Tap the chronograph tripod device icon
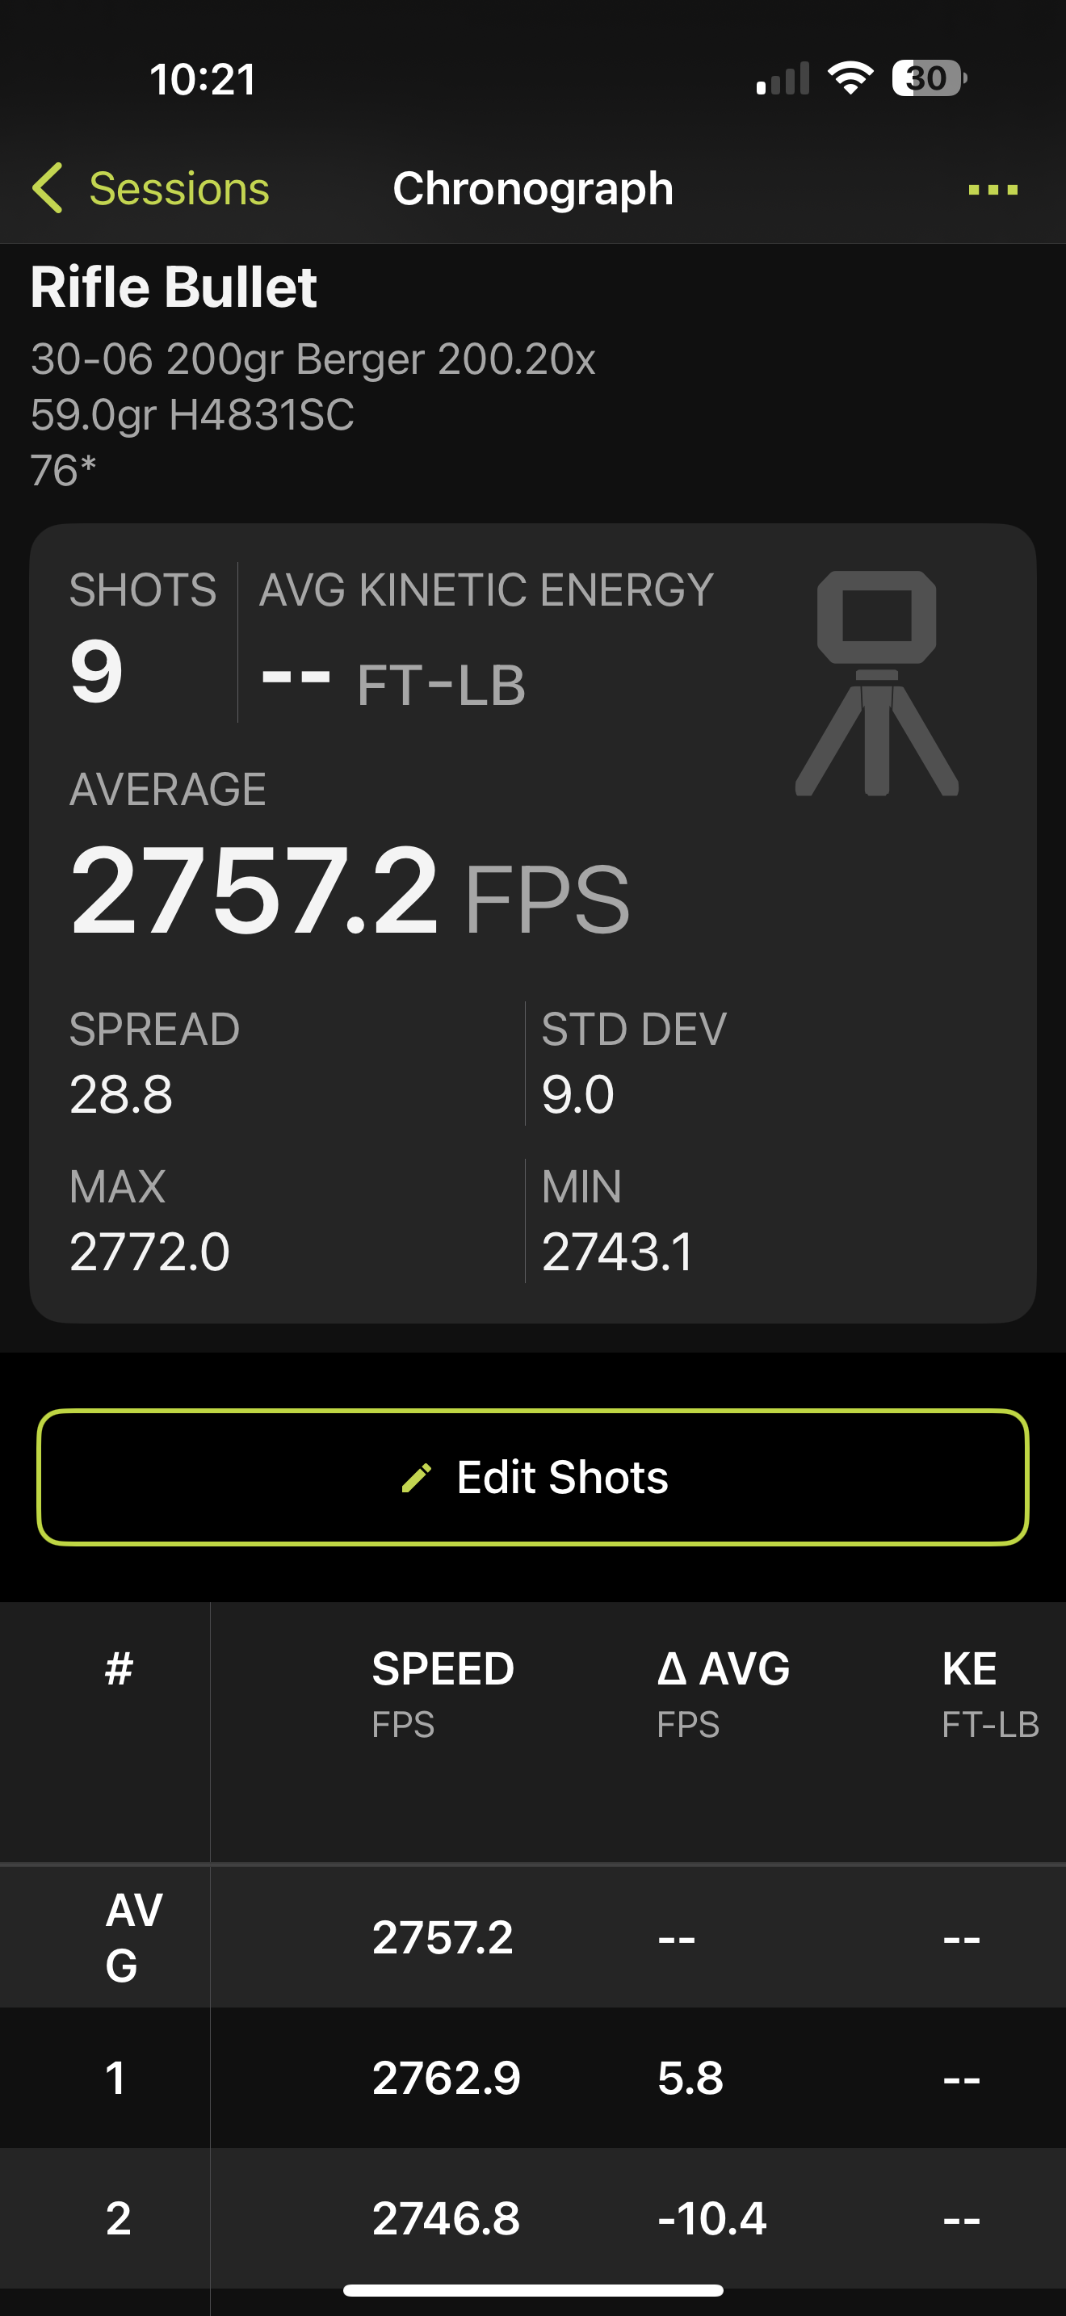1066x2316 pixels. 876,683
